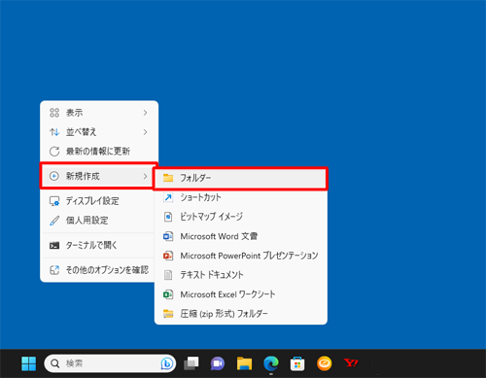Open the 並べ替え menu entry

[99, 132]
